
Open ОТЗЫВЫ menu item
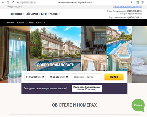30,23
